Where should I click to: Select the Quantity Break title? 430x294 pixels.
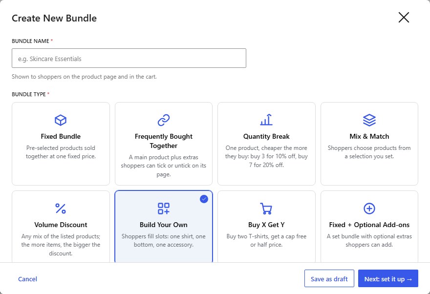[x=266, y=136]
